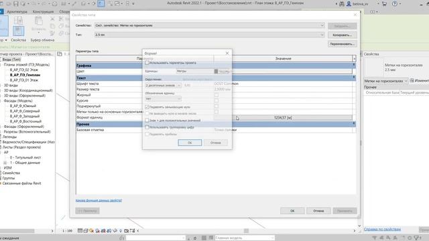Click the Detail Level icon in view control bar

[80, 231]
